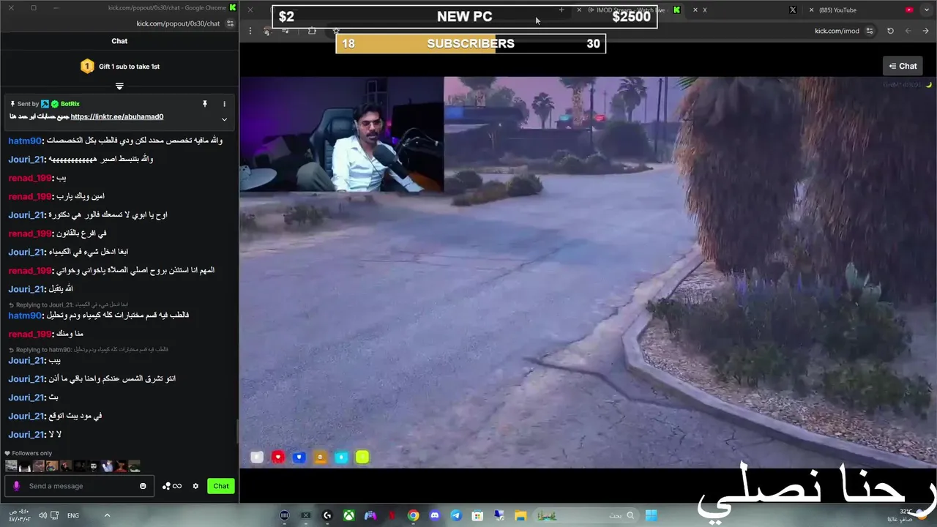Image resolution: width=937 pixels, height=527 pixels.
Task: Click the streamer webcam overlay
Action: 341,135
